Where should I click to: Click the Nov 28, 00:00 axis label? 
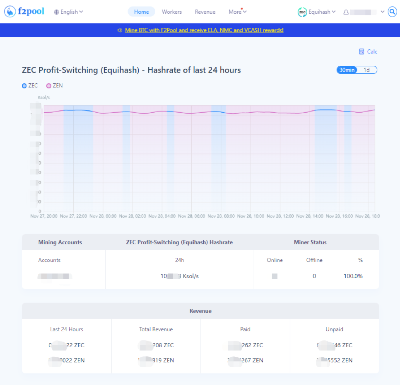click(x=103, y=216)
